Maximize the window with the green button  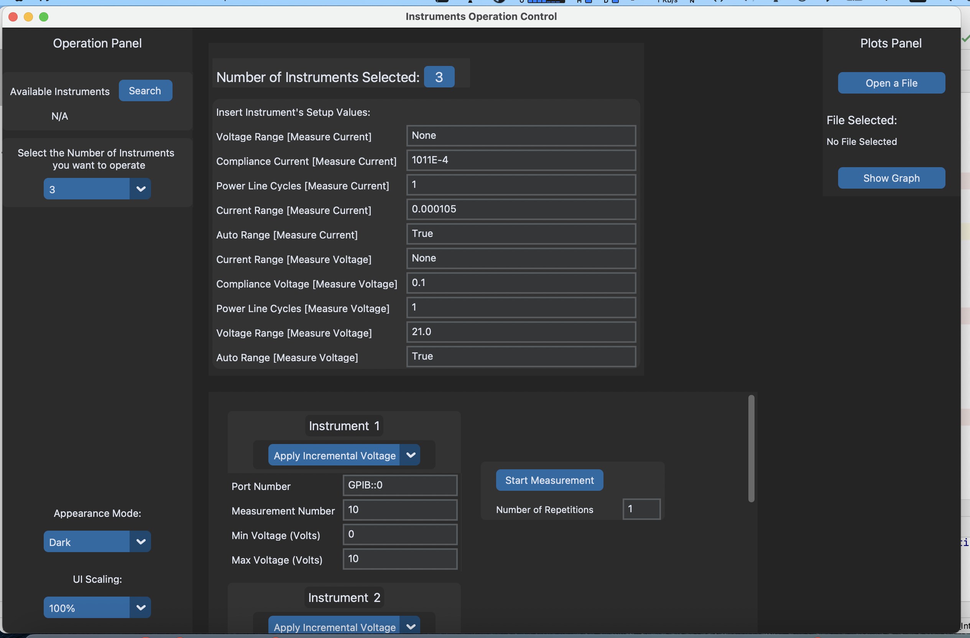tap(44, 17)
